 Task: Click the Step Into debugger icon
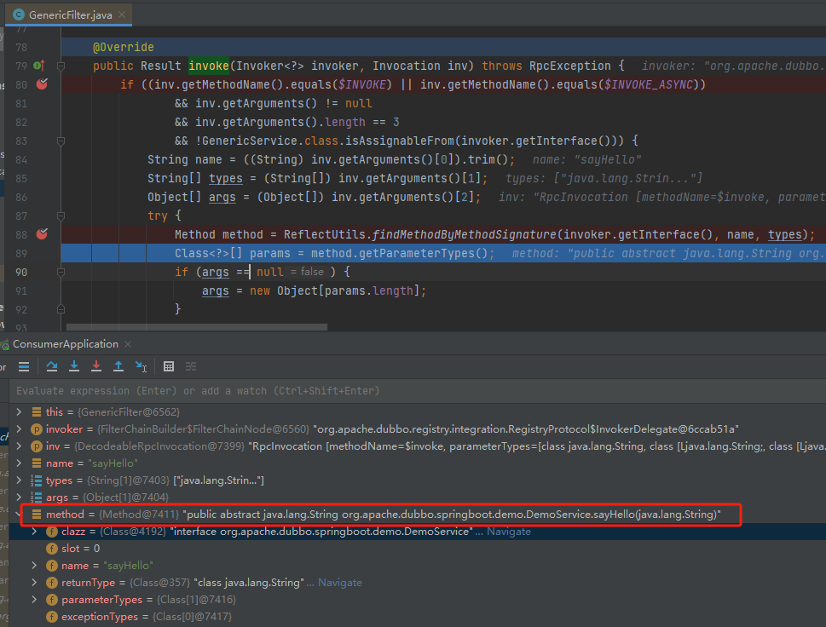(74, 366)
